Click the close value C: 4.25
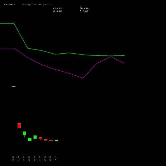 pyautogui.click(x=57, y=9)
